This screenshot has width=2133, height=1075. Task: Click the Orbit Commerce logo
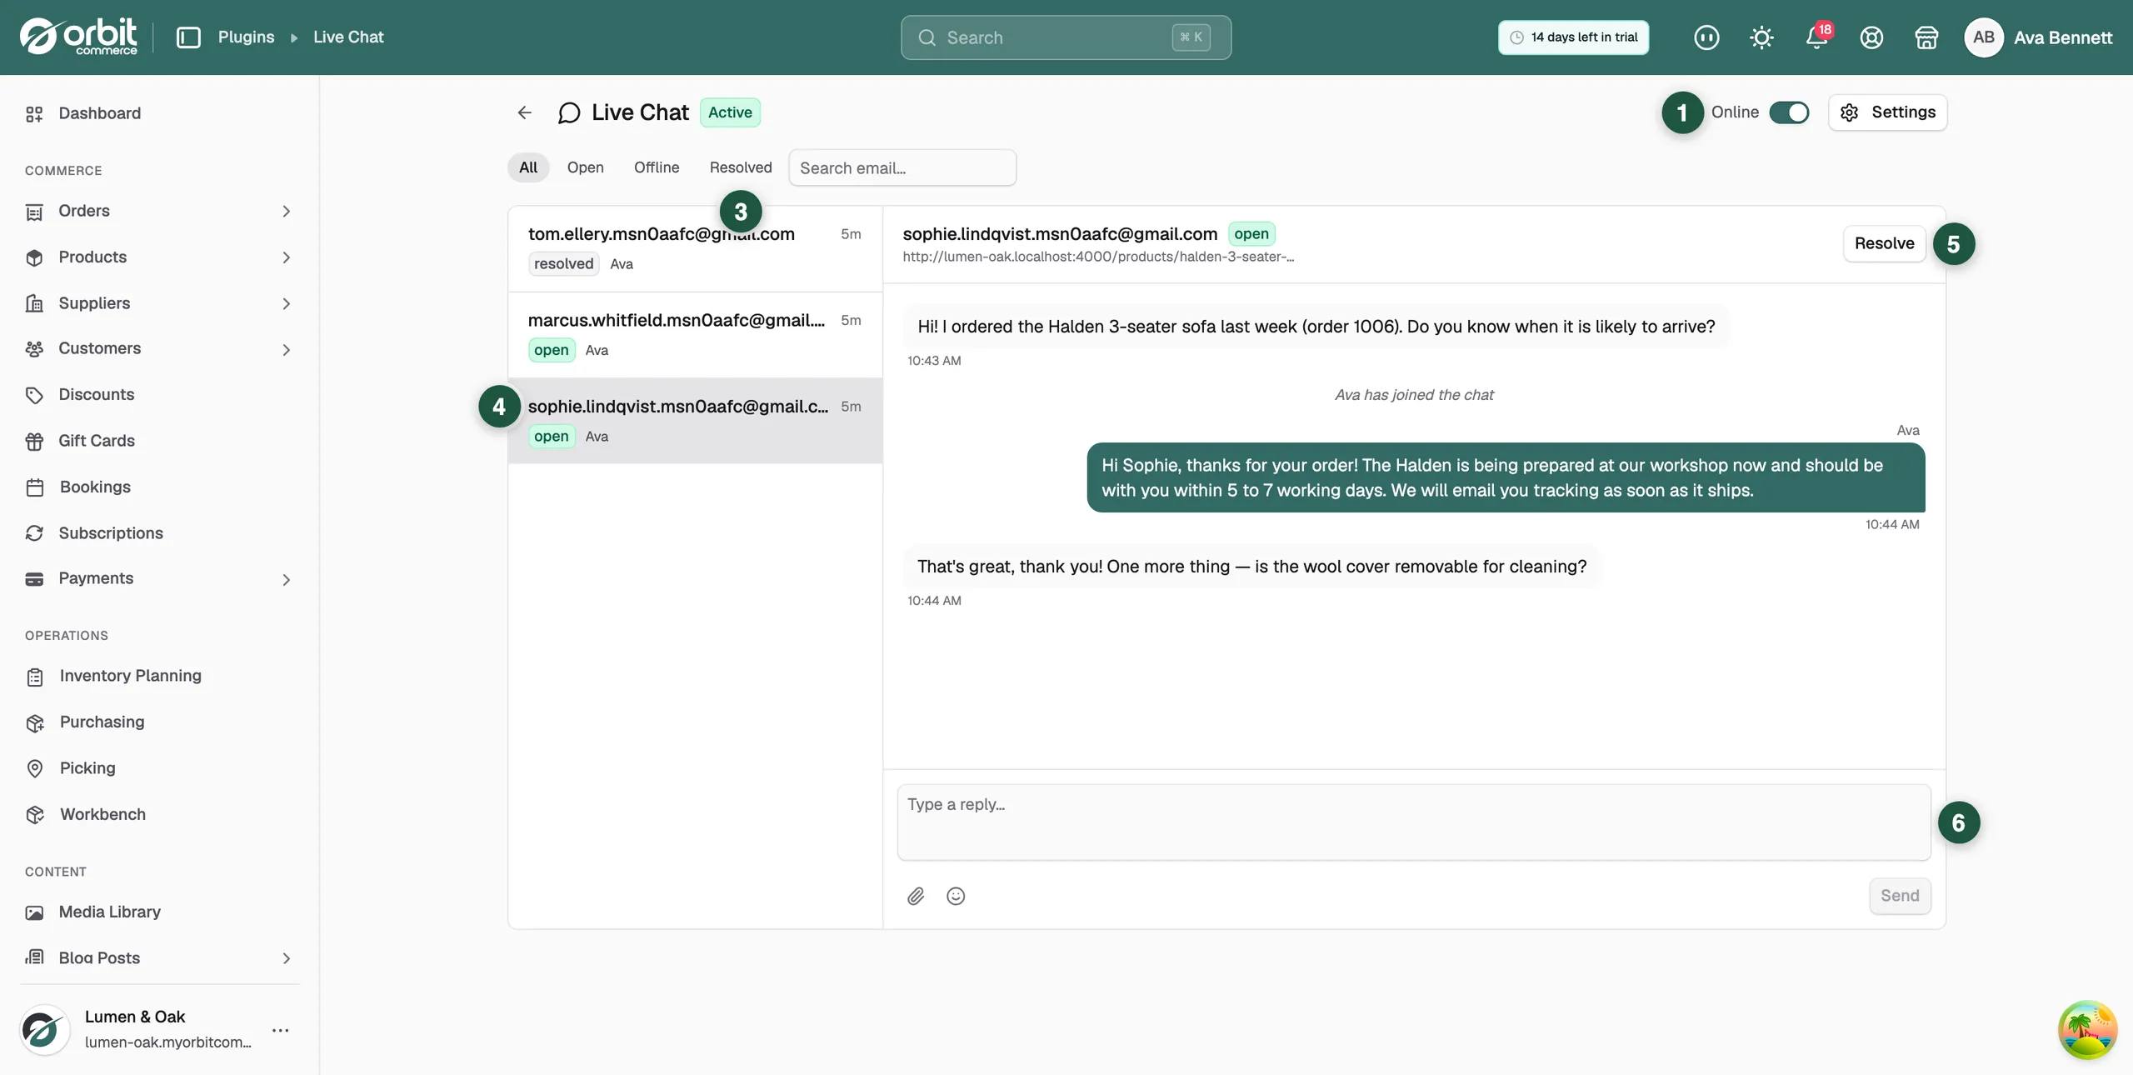tap(78, 37)
